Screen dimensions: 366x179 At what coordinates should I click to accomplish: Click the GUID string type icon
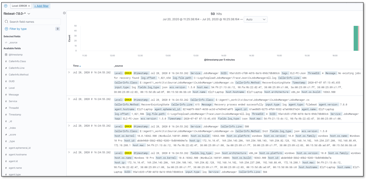6,82
